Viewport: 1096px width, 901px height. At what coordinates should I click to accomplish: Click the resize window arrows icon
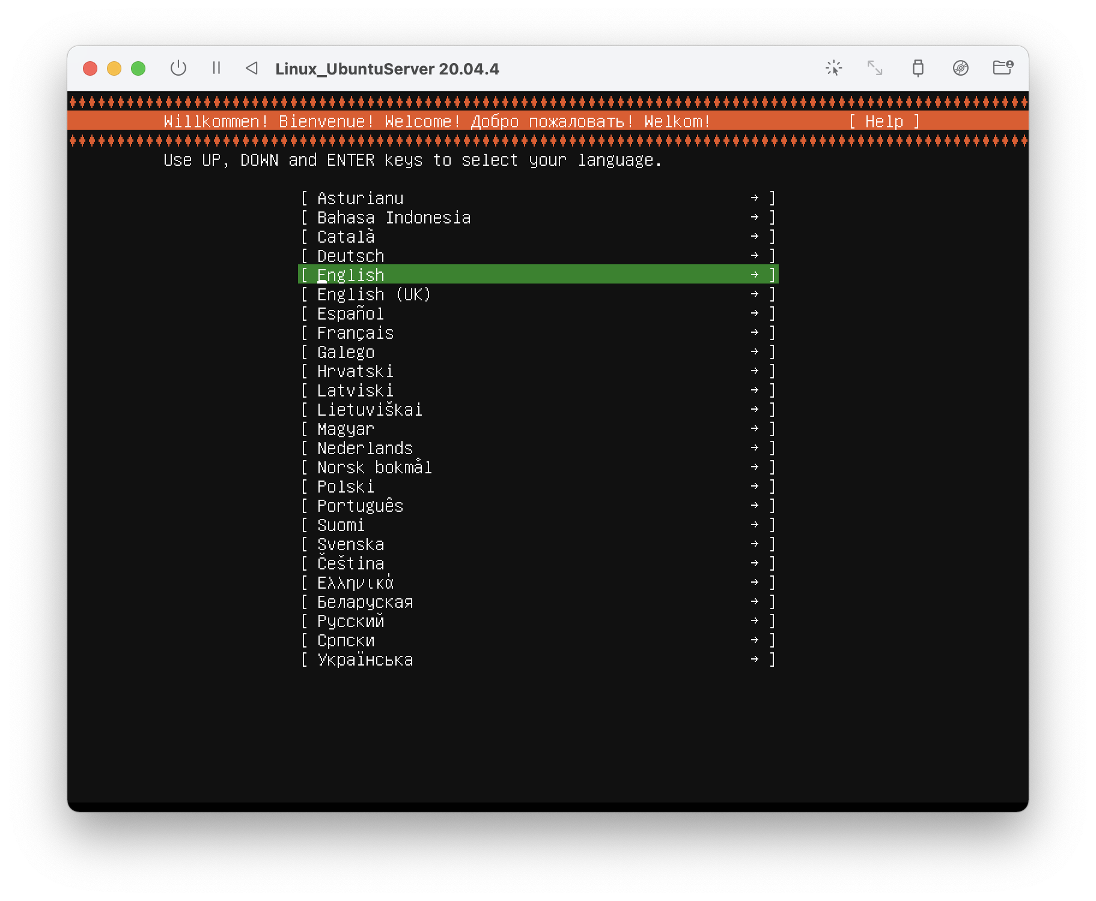(x=874, y=68)
